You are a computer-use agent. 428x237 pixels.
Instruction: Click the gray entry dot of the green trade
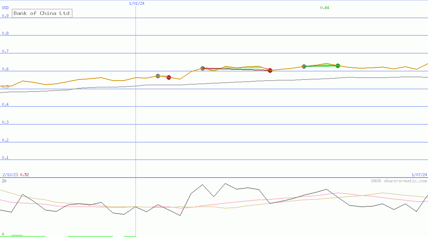pos(304,66)
